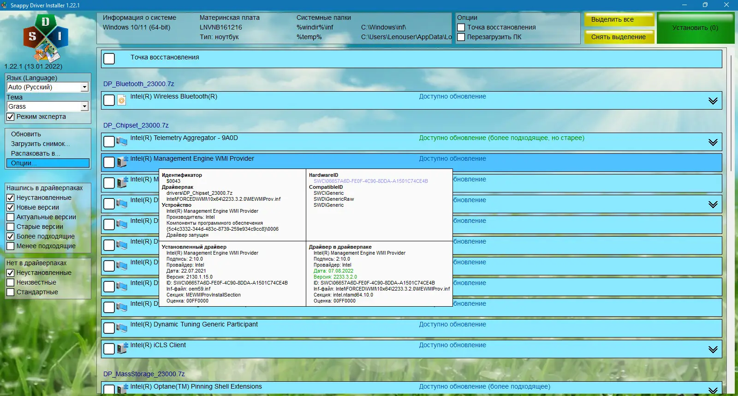Click the SDI logo in the sidebar
Image resolution: width=738 pixels, height=396 pixels.
(45, 38)
